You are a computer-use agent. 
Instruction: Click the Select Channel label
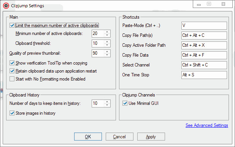(136, 65)
